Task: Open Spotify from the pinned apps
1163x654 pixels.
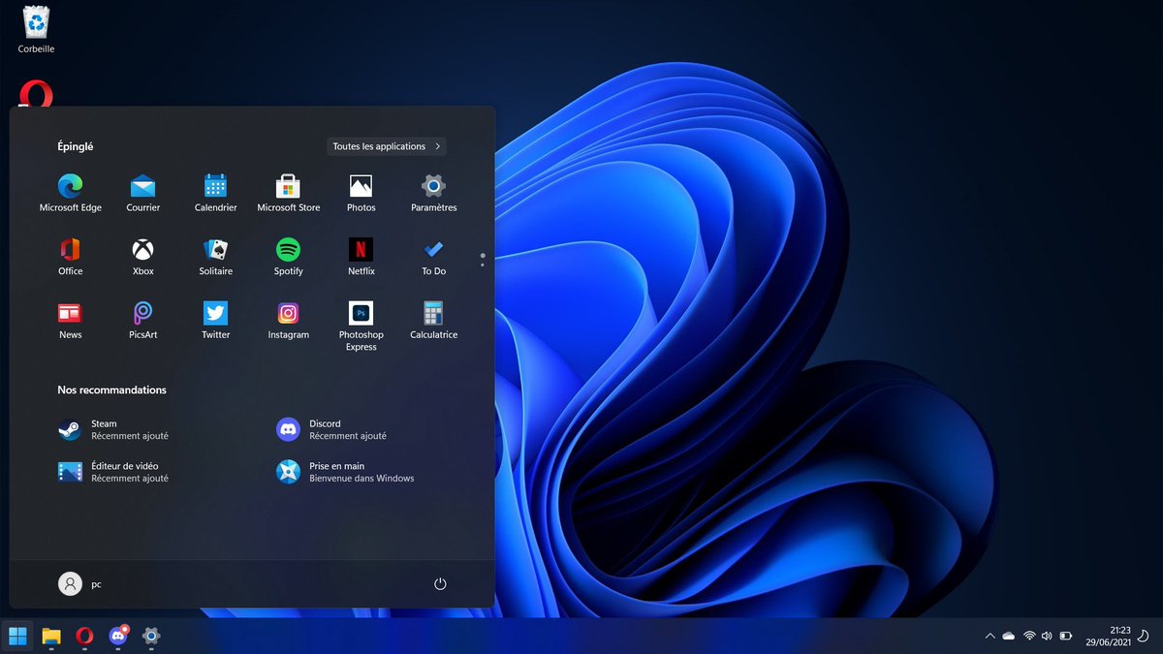Action: (x=288, y=250)
